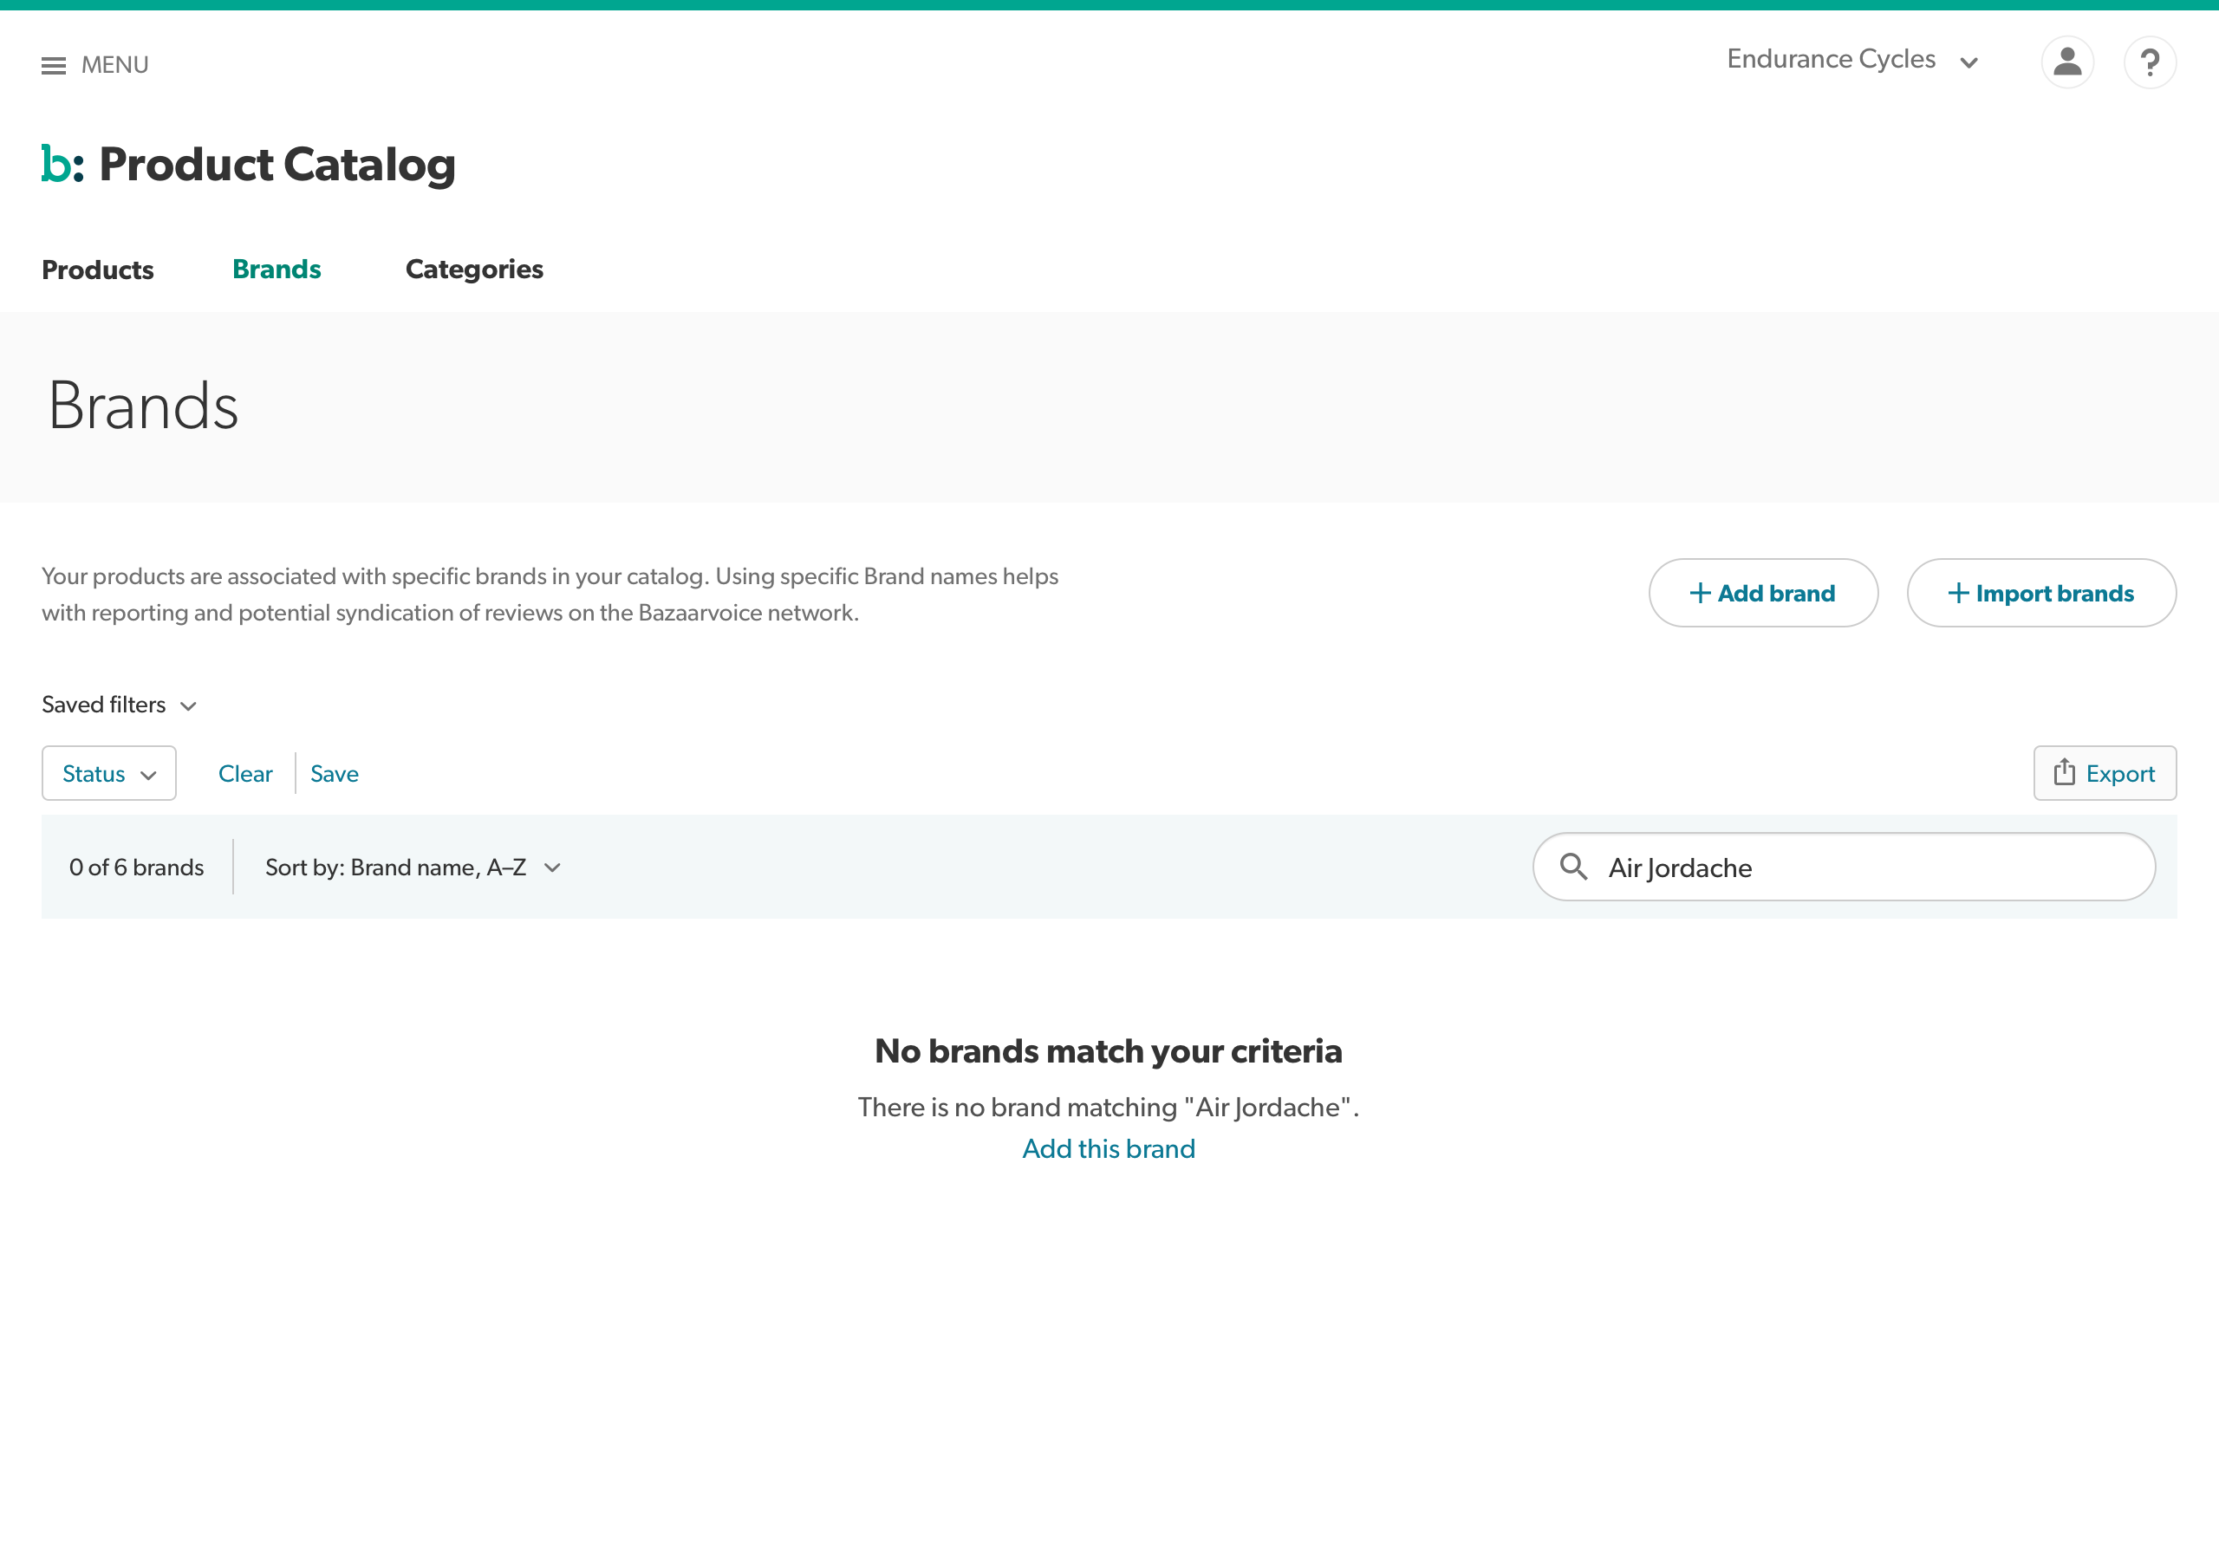The height and width of the screenshot is (1560, 2219).
Task: Click the Clear filters link
Action: pos(245,774)
